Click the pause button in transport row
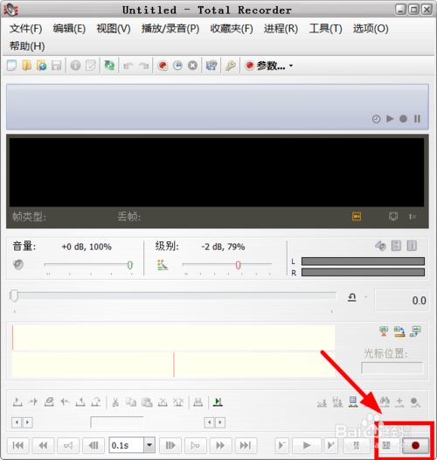Viewport: 437px width, 460px height. [x=357, y=445]
